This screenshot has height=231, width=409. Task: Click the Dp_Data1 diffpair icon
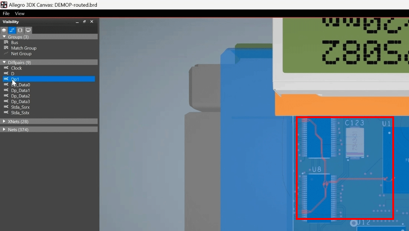click(x=6, y=90)
